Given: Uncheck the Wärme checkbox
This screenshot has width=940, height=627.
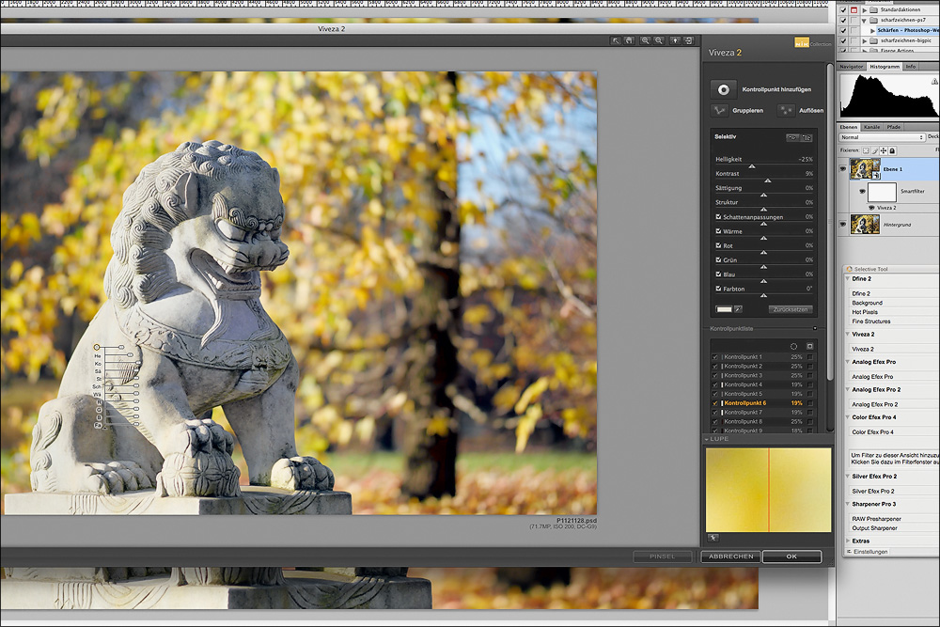Looking at the screenshot, I should click(x=719, y=230).
